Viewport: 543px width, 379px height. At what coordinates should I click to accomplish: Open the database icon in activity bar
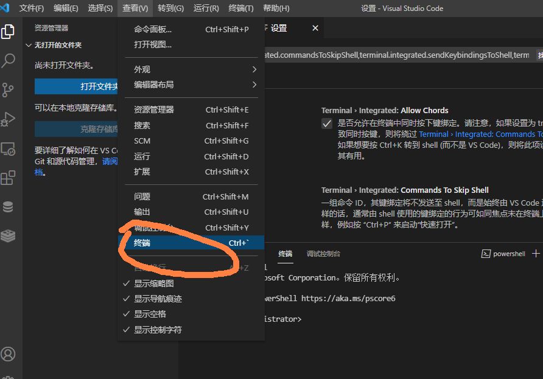tap(8, 207)
